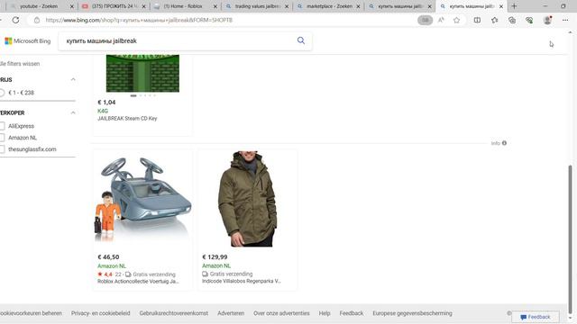Open Browser essentials heart icon

click(529, 20)
